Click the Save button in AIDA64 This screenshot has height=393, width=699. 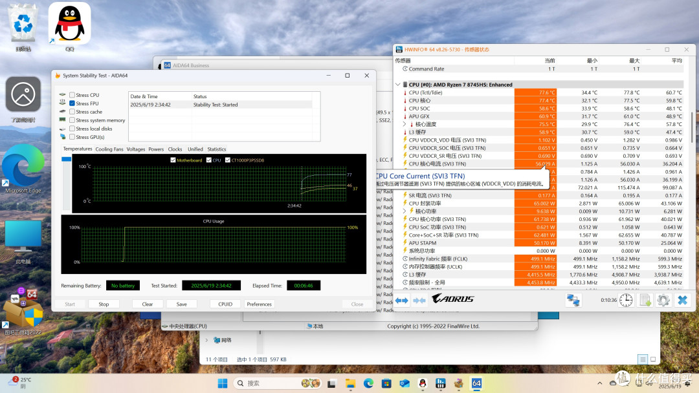click(181, 304)
